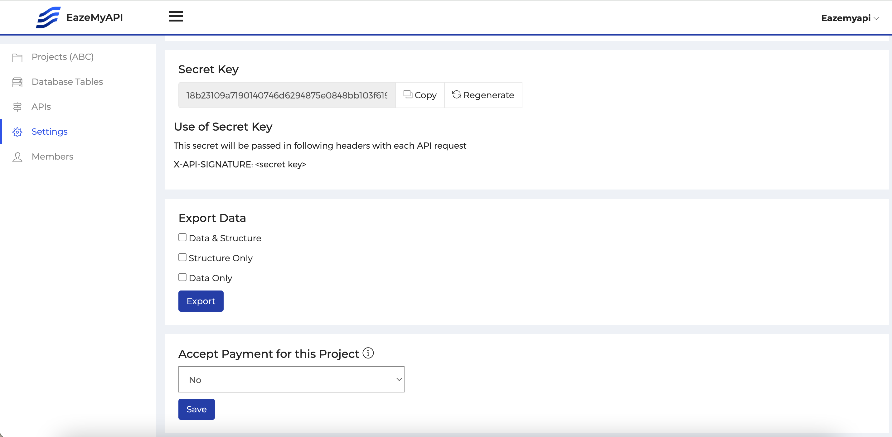Click the Projects folder icon in sidebar
This screenshot has height=437, width=892.
pyautogui.click(x=17, y=57)
